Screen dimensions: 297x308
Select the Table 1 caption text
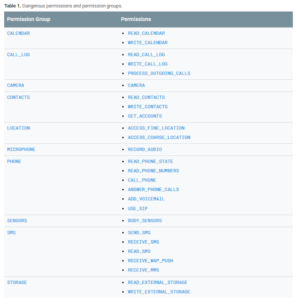(63, 6)
